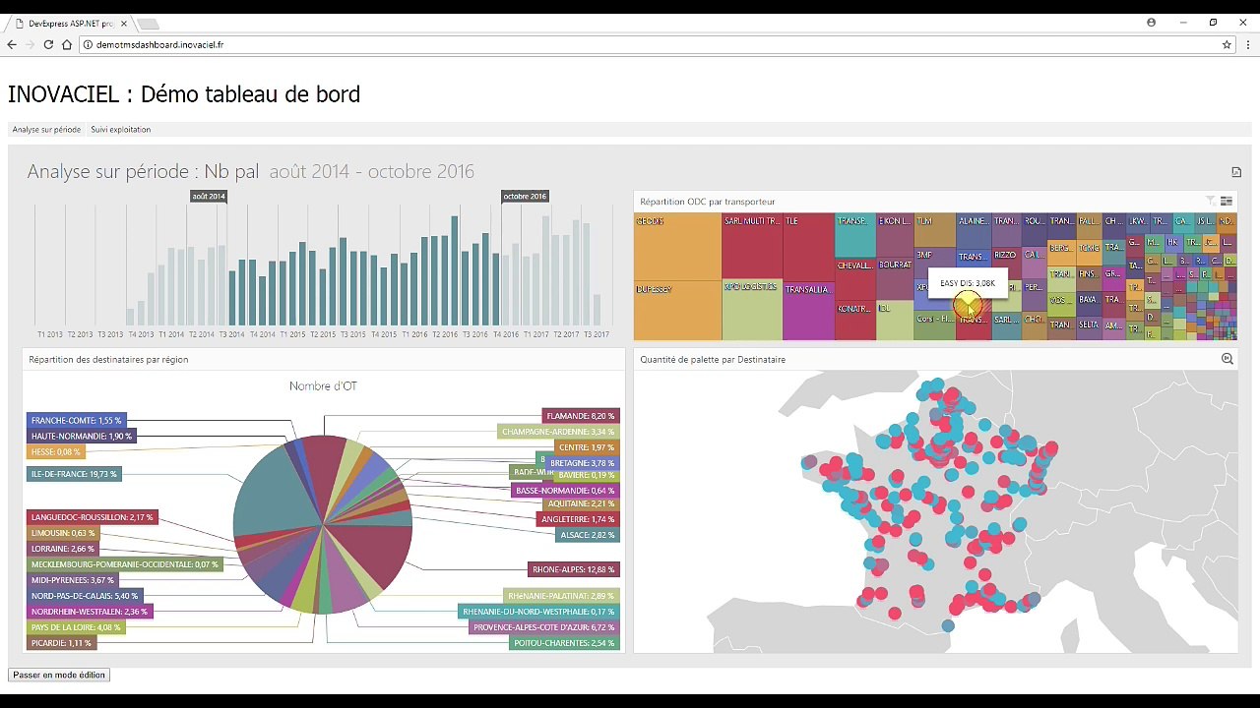Viewport: 1260px width, 708px height.
Task: Click the BASSE-NORMANDIE 0,64 % label
Action: point(566,491)
